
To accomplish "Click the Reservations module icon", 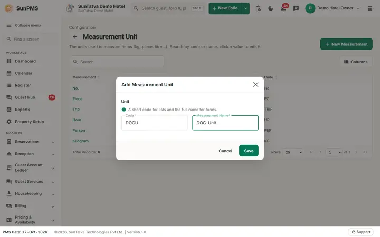I will (x=9, y=142).
